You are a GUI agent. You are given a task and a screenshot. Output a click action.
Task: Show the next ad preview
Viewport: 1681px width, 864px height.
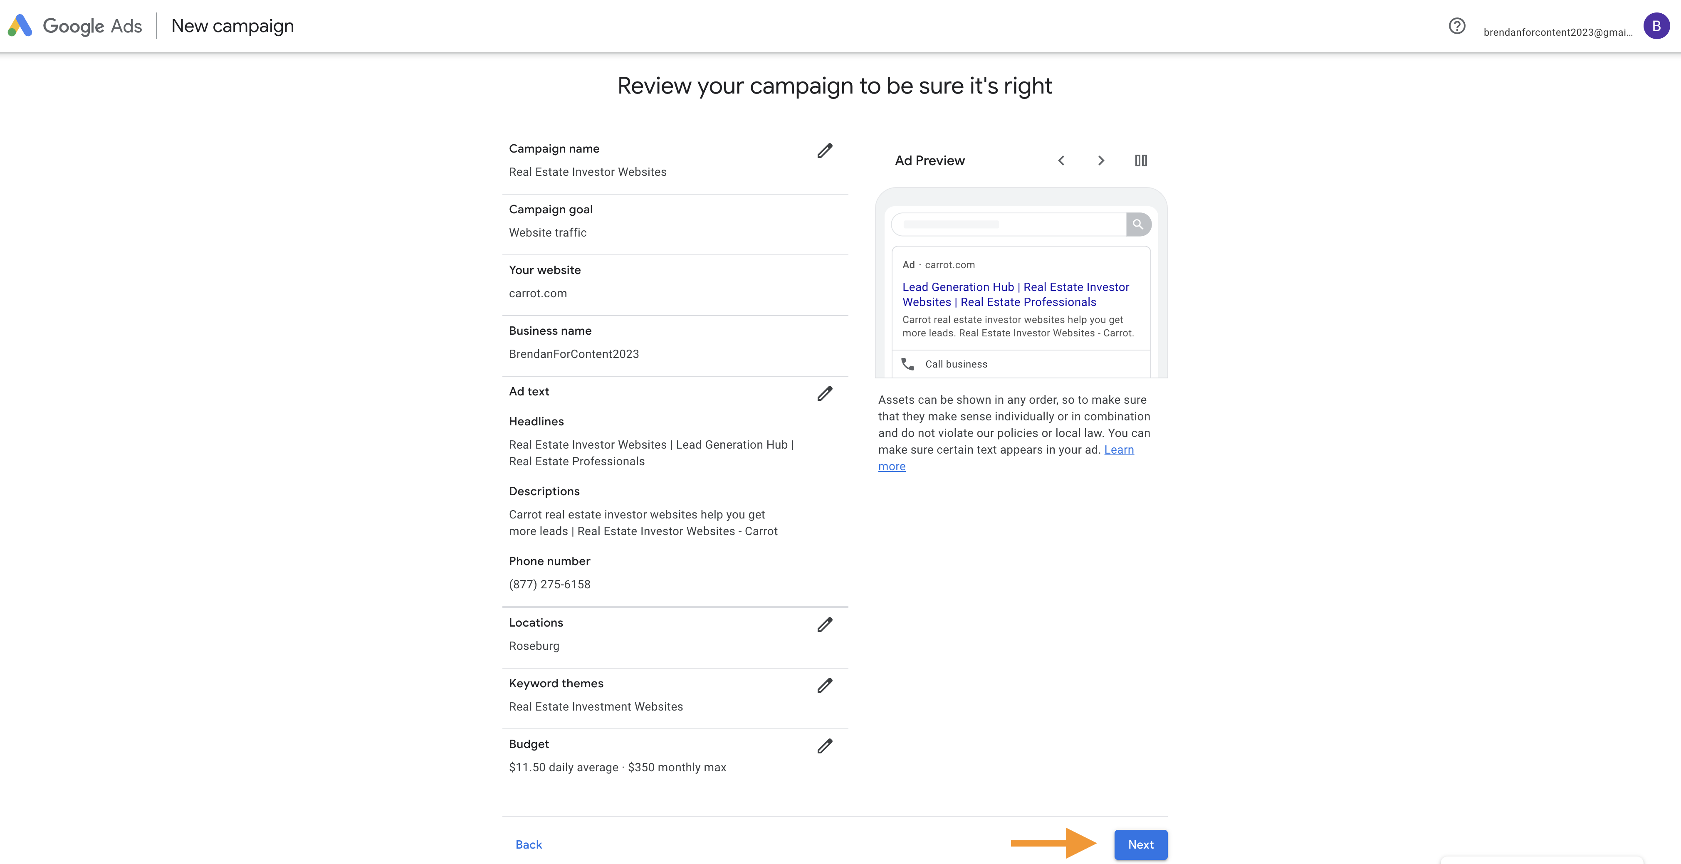coord(1101,160)
